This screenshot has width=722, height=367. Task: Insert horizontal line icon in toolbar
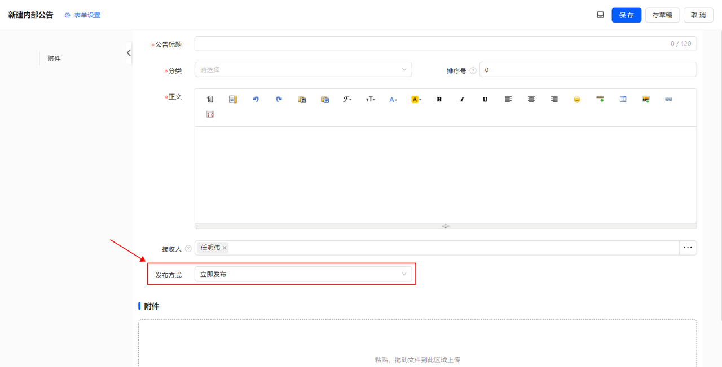click(x=600, y=99)
